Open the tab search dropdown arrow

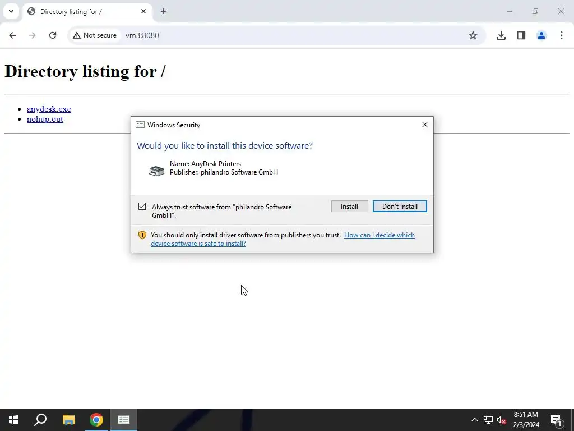pos(11,11)
